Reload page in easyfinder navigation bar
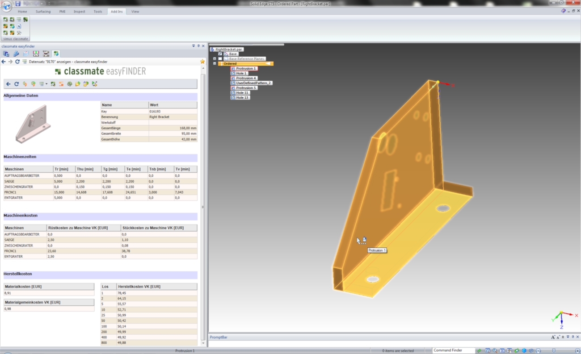 pyautogui.click(x=17, y=62)
